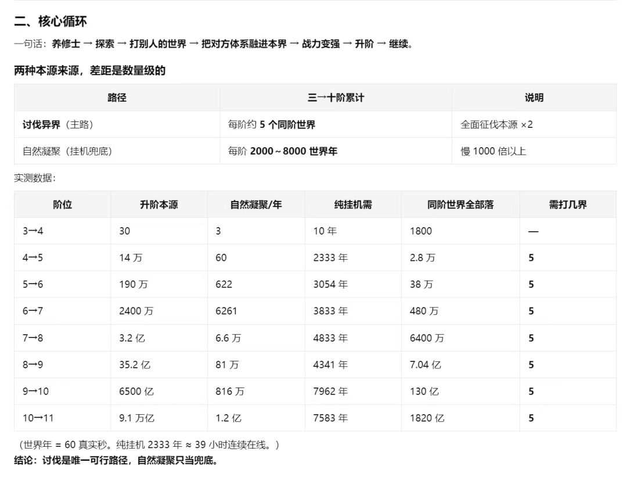This screenshot has width=627, height=477.
Task: Select the 6→7 row label
Action: click(33, 311)
